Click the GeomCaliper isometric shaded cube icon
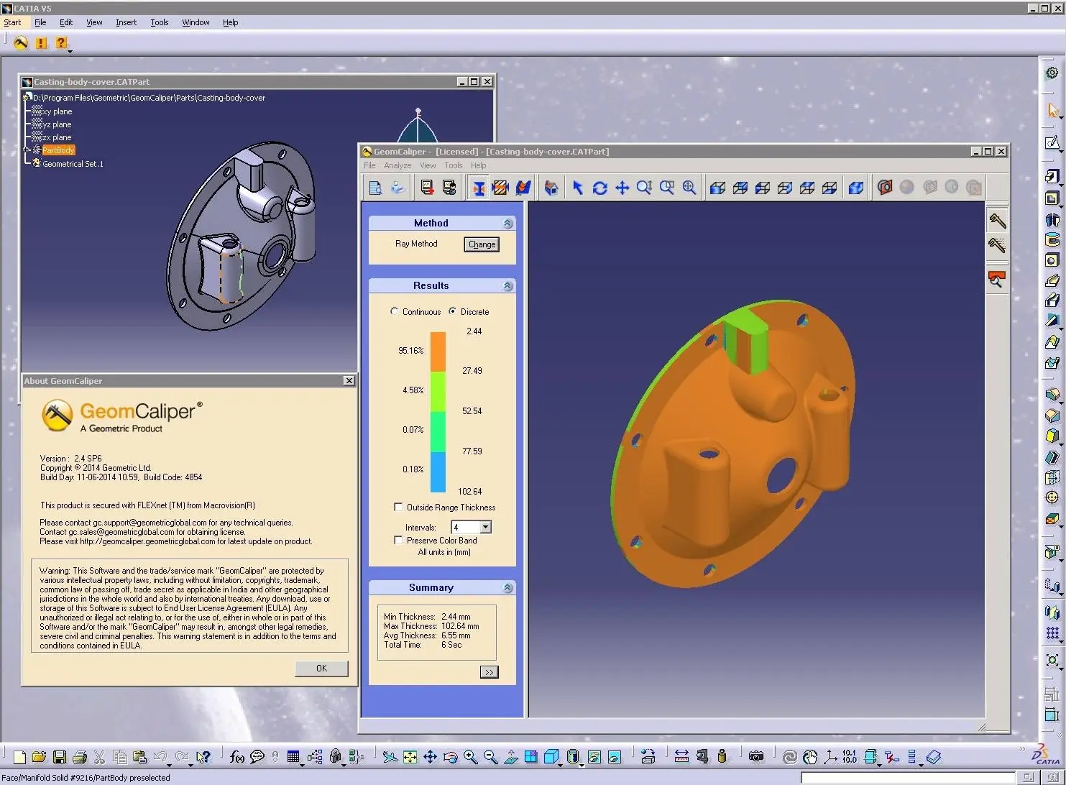1066x785 pixels. point(855,188)
